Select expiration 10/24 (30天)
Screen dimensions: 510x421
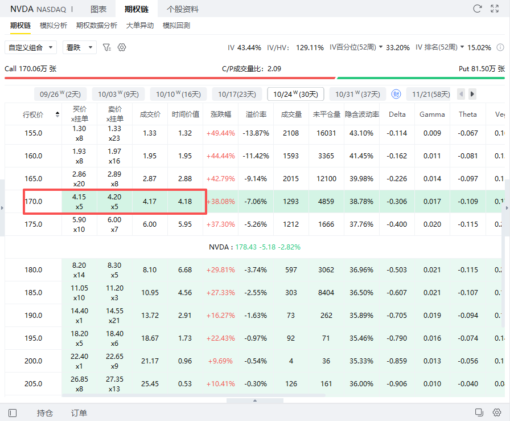(x=295, y=94)
